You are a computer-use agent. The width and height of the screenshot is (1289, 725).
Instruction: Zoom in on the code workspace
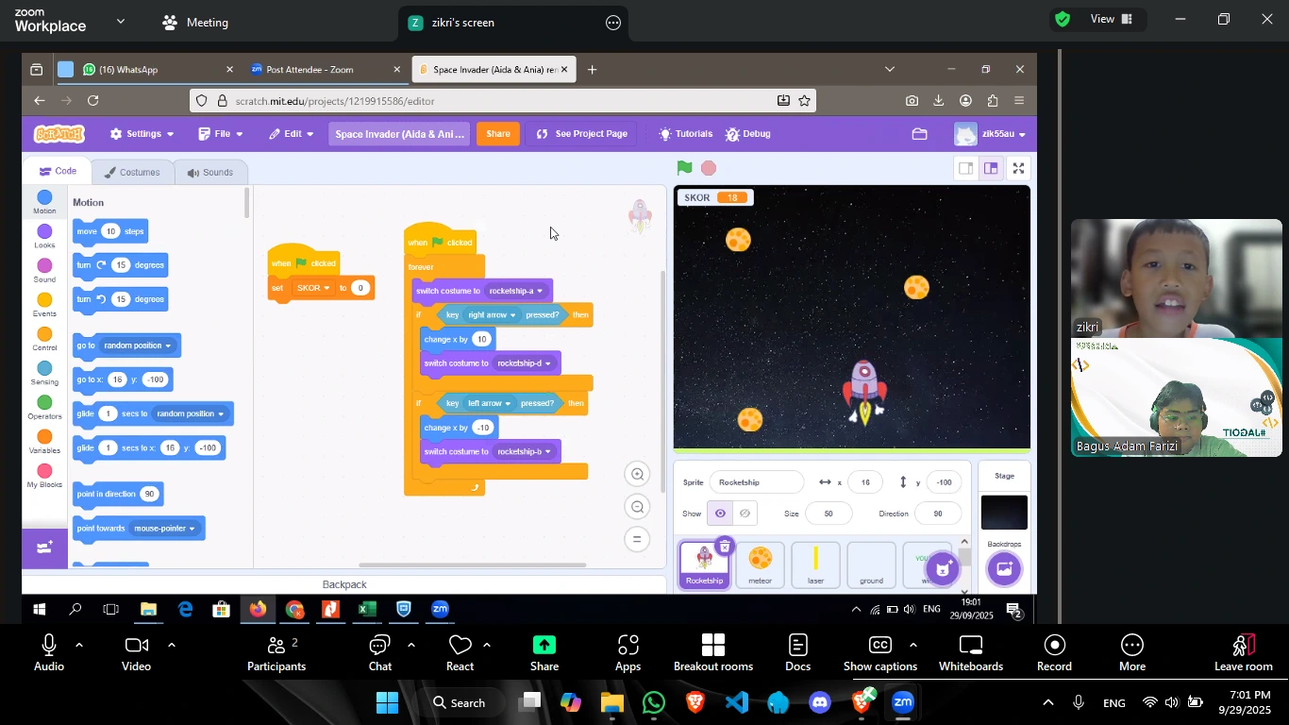coord(638,475)
